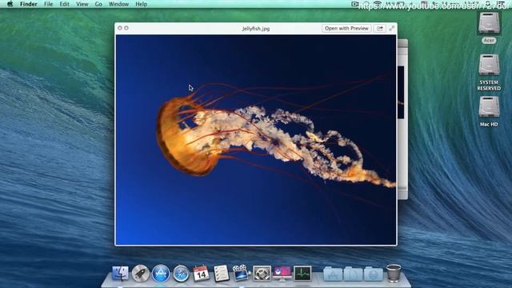Viewport: 512px width, 288px height.
Task: Open Calendar icon showing 14
Action: (x=201, y=274)
